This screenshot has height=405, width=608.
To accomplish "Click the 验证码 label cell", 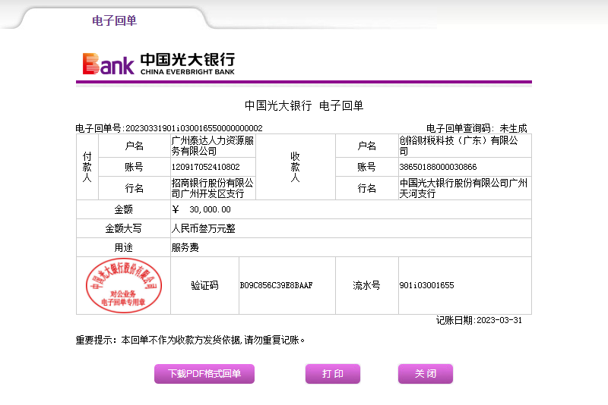I will point(204,285).
